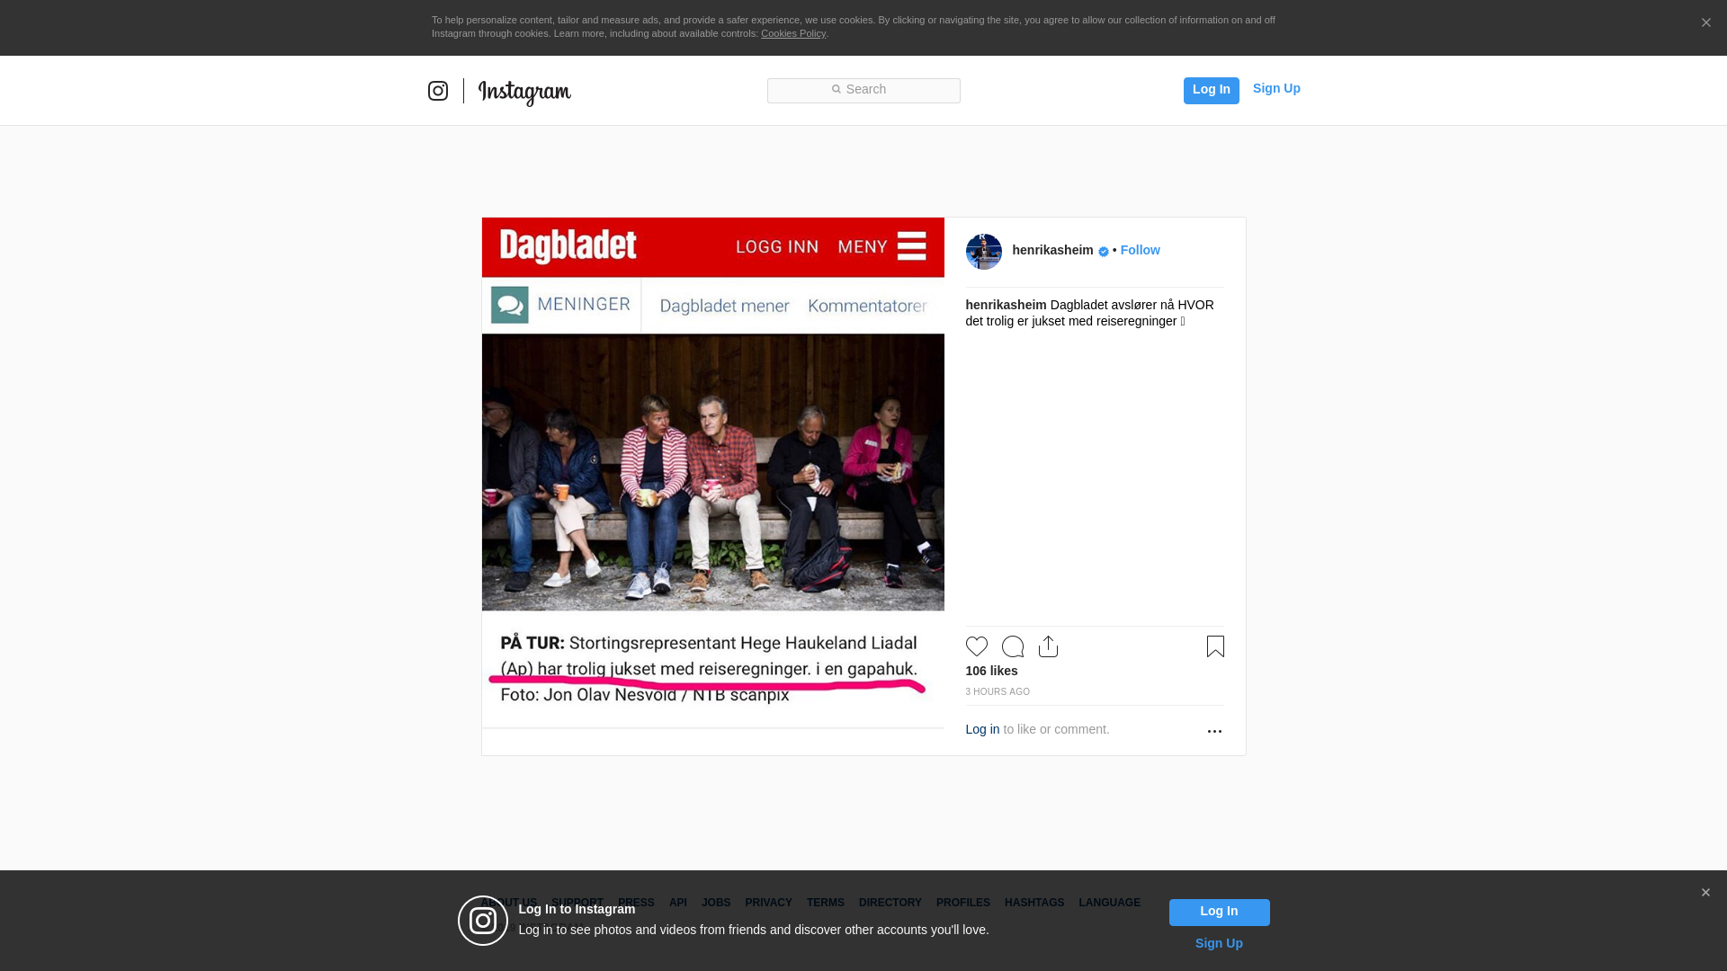Open the Cookies Policy link
This screenshot has width=1727, height=971.
point(793,33)
